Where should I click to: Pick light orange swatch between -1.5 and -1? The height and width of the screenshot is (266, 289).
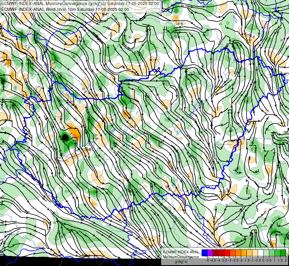(249, 253)
